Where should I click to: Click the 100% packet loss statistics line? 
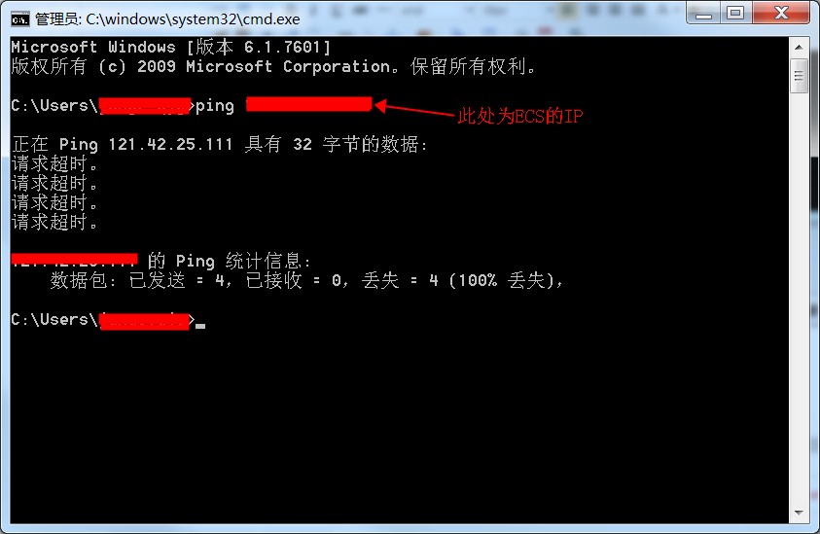[306, 280]
